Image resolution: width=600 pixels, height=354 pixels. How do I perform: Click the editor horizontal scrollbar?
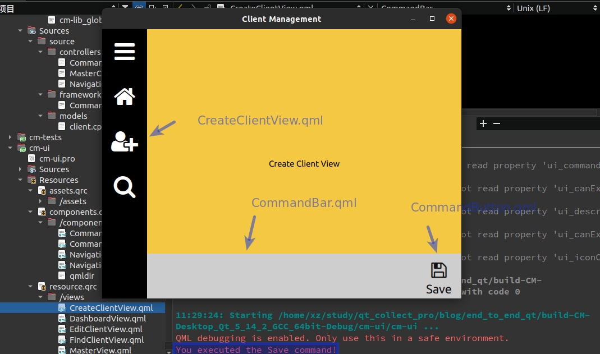529,112
